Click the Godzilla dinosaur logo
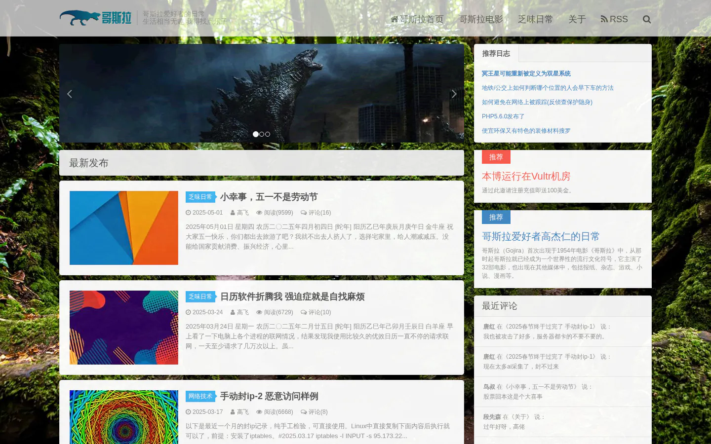The height and width of the screenshot is (444, 711). tap(95, 18)
